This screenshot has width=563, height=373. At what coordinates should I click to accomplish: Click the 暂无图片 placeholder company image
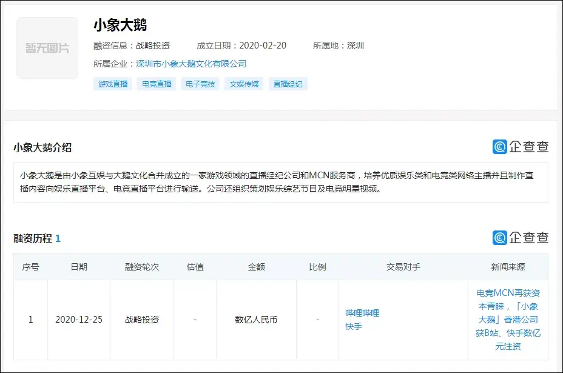(x=47, y=48)
